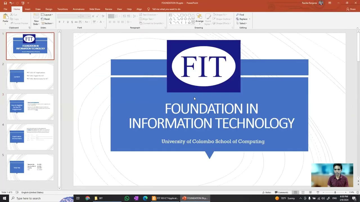
Task: Fit slide to current window
Action: click(x=358, y=192)
